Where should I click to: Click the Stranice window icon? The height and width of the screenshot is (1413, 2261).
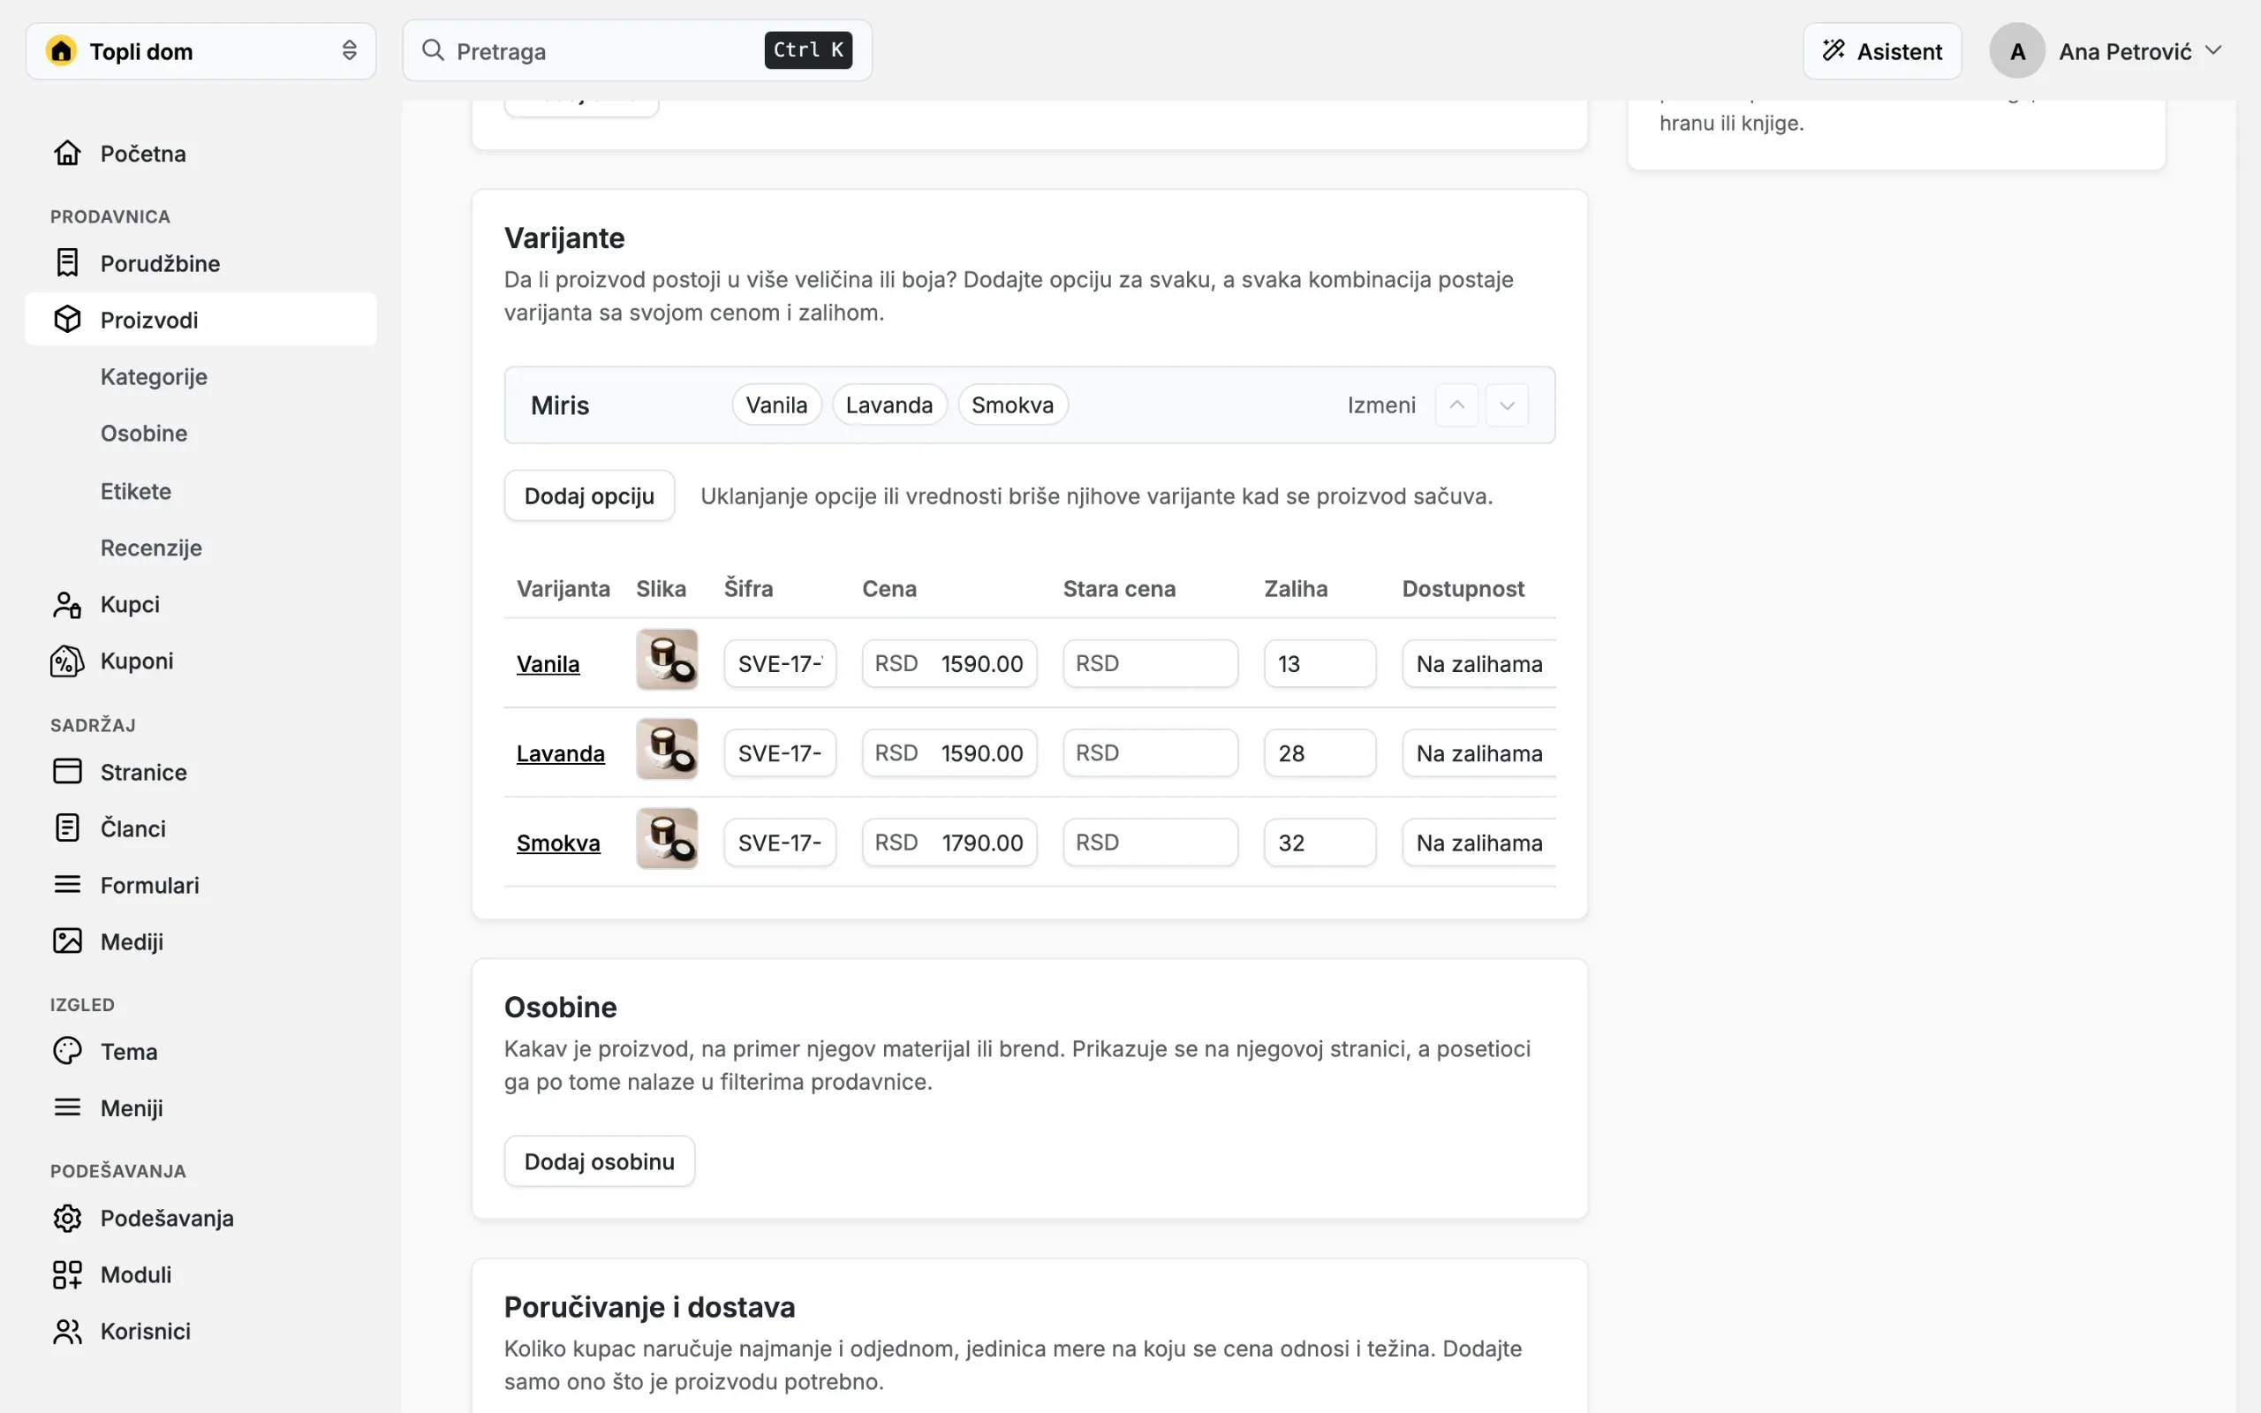[x=67, y=772]
